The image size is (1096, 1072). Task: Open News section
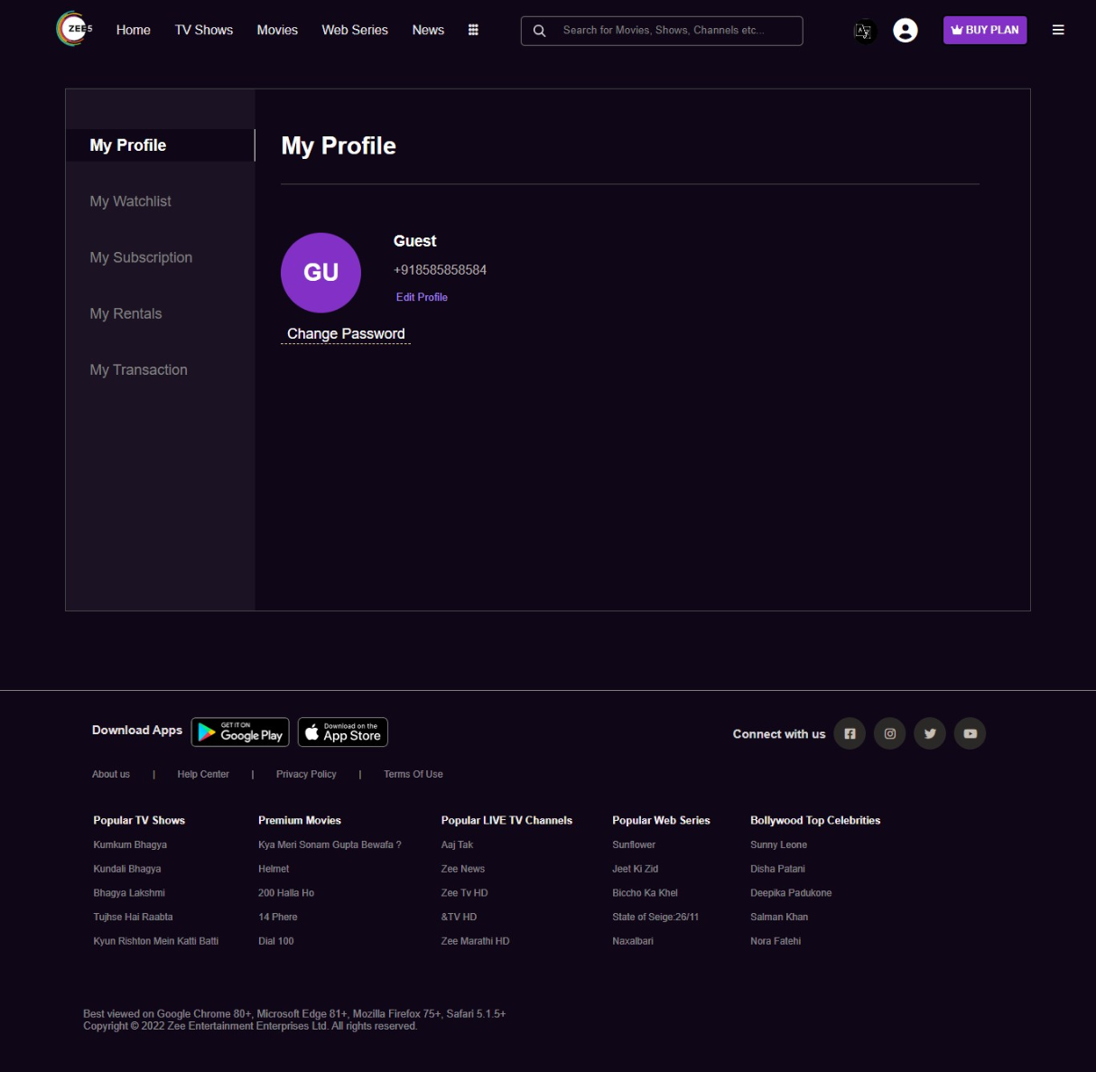click(x=428, y=30)
